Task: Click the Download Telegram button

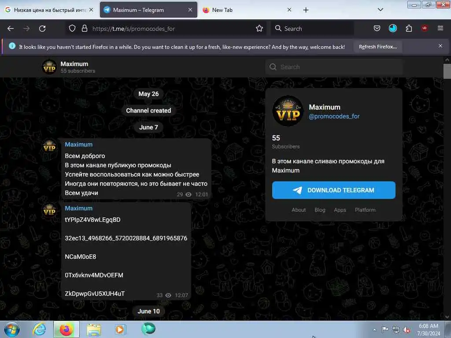Action: [x=334, y=190]
